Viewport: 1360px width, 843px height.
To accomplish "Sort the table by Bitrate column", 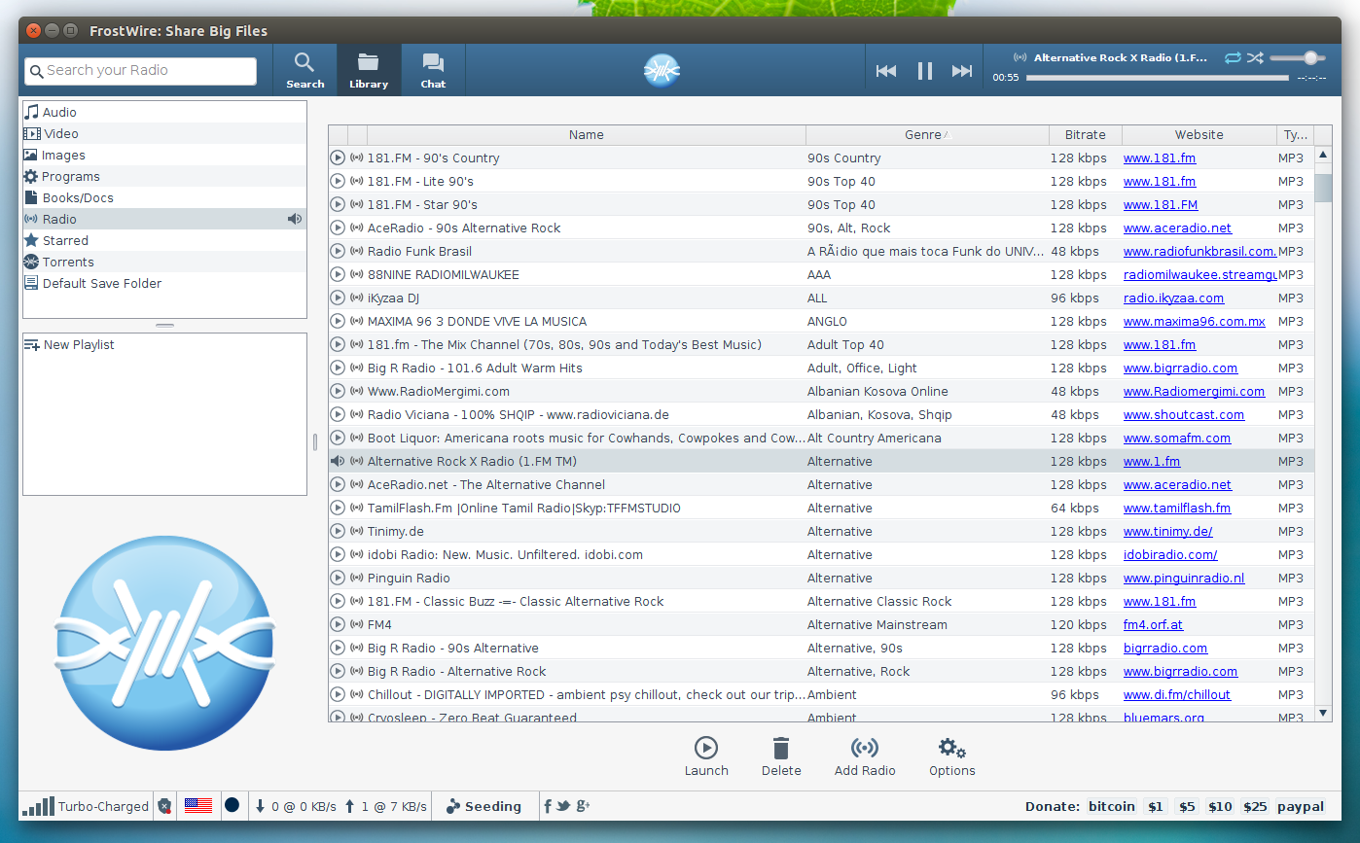I will pos(1086,135).
